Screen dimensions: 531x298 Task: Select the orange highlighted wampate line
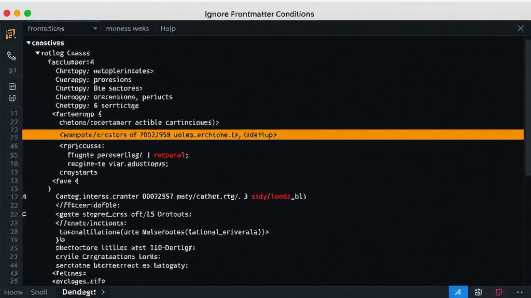coord(273,135)
